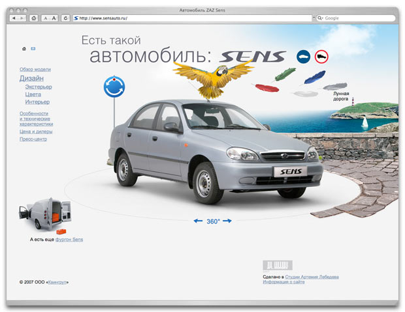Choose the silver Лунная дорога feather
The height and width of the screenshot is (312, 405).
pyautogui.click(x=334, y=86)
